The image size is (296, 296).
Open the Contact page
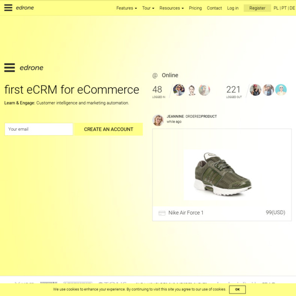(214, 8)
